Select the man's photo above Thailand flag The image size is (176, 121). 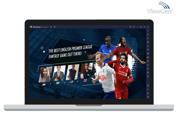click(x=87, y=71)
